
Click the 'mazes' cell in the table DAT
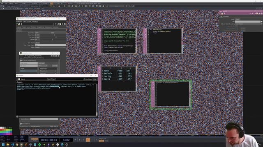pyautogui.click(x=107, y=79)
